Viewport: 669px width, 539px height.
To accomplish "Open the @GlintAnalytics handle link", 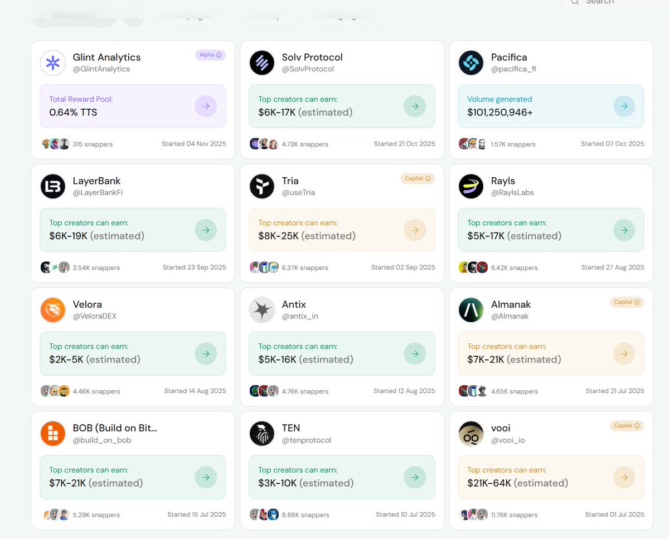I will click(x=101, y=69).
